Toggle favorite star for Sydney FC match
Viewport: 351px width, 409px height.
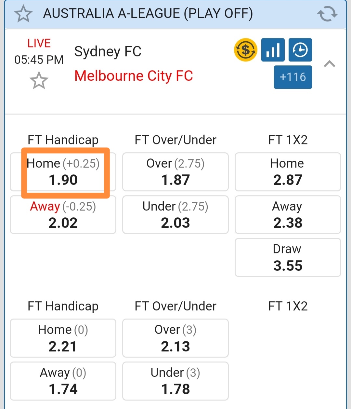(39, 80)
